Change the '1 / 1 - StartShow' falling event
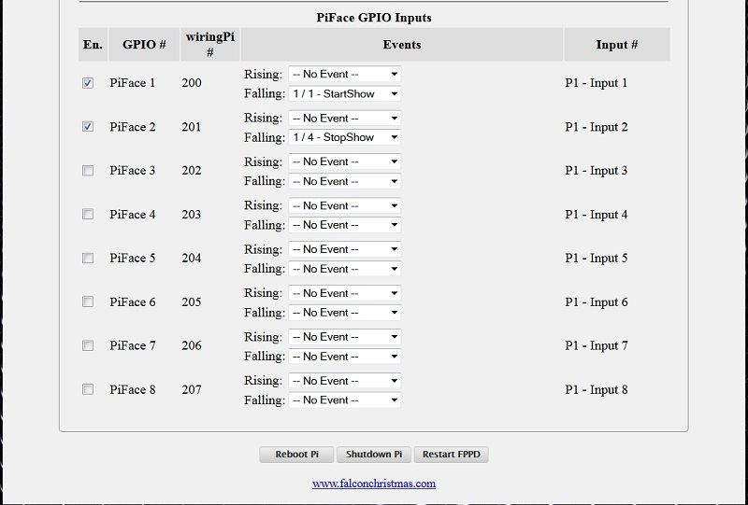This screenshot has height=505, width=748. point(344,93)
